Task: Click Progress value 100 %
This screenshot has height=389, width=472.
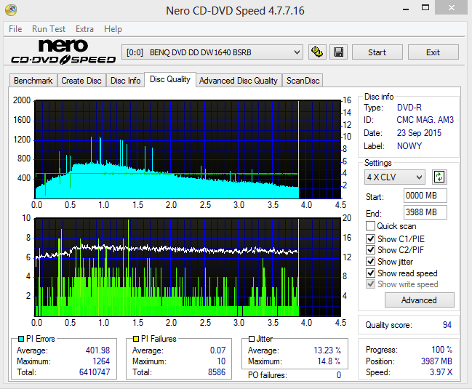Action: point(441,350)
